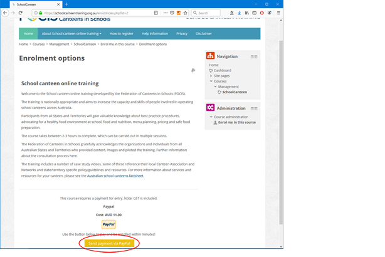Collapse the Courses tree node
Screen dimensions: 385x257
(211, 81)
